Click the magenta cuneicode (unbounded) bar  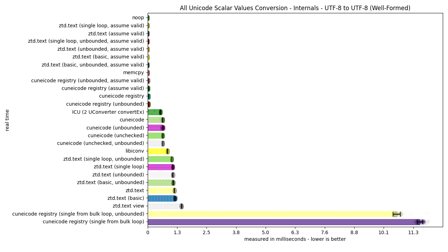(155, 128)
